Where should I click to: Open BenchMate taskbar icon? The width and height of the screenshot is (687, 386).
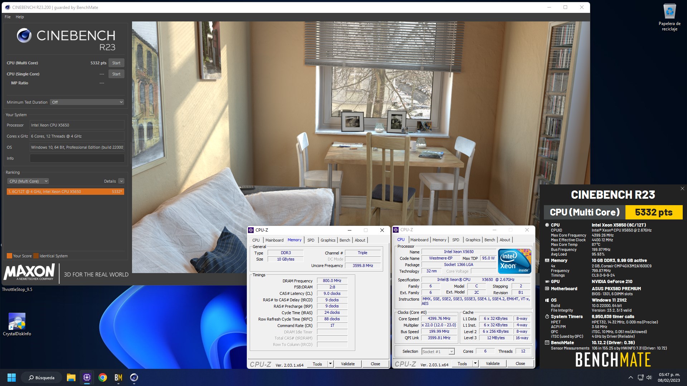118,377
